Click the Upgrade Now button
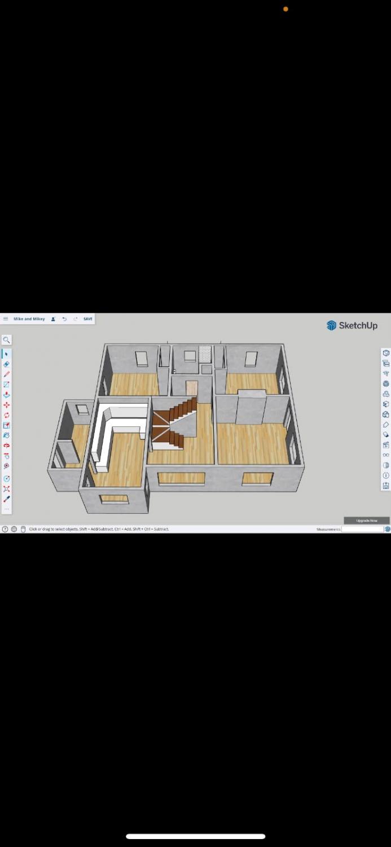The width and height of the screenshot is (391, 847). (x=366, y=520)
